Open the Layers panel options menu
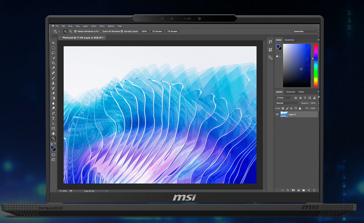The height and width of the screenshot is (223, 364). pyautogui.click(x=318, y=92)
